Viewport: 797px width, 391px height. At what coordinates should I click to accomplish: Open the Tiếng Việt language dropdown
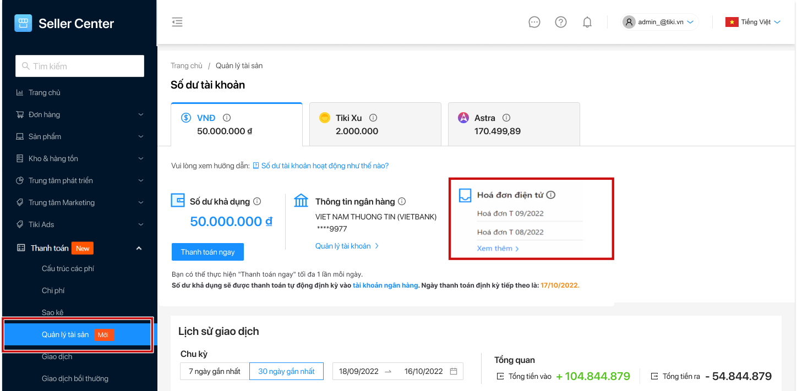point(754,22)
